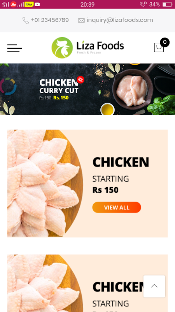
Task: Open the Chicken Curry Cut banner
Action: coord(87,89)
